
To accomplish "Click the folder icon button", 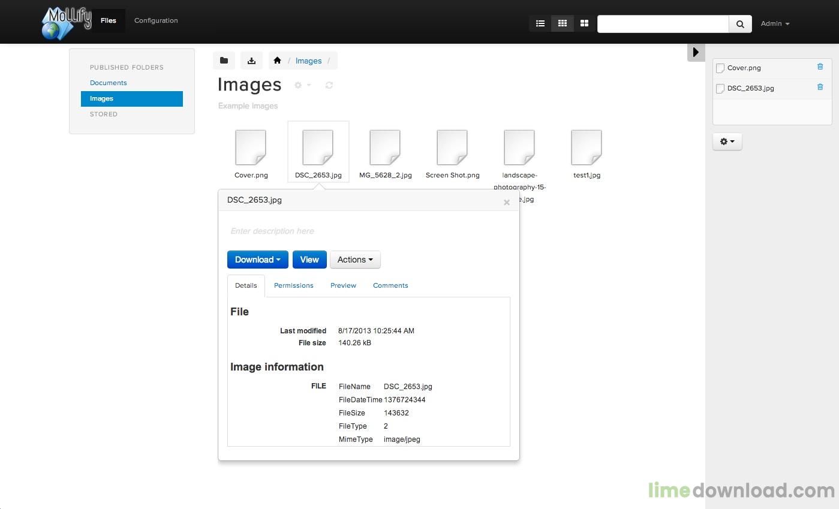I will click(x=224, y=61).
